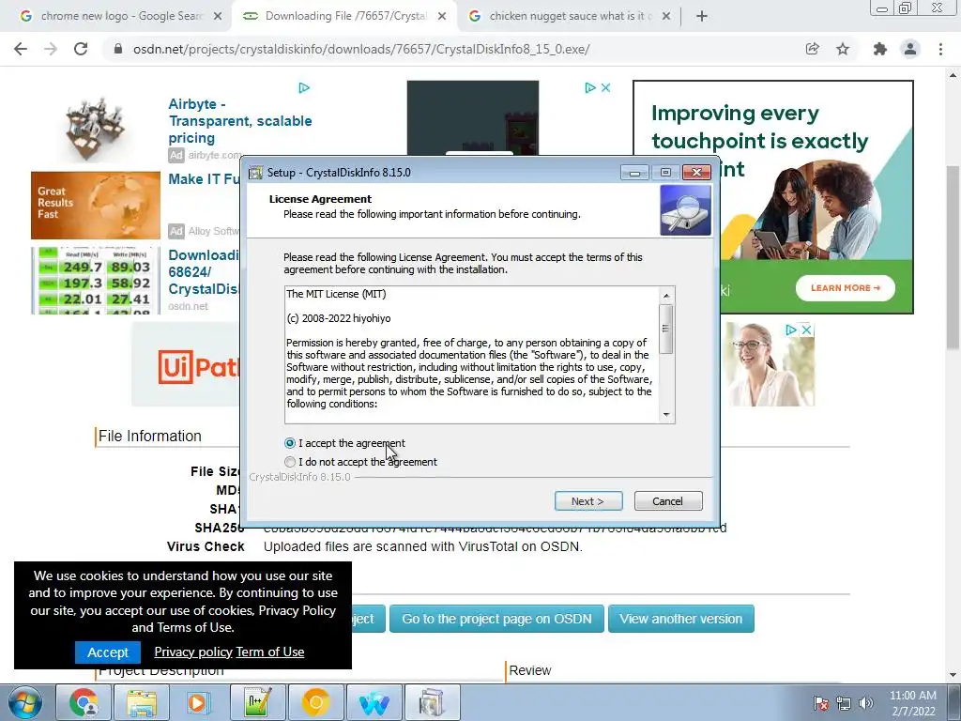Go forward in Chrome browser

pos(51,49)
